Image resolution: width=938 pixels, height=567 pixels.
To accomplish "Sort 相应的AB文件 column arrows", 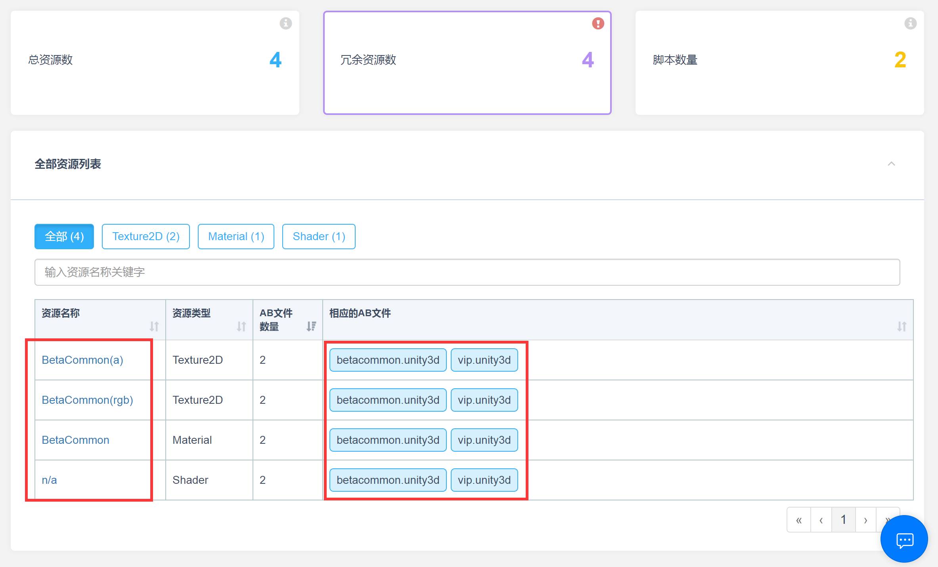I will pos(902,326).
